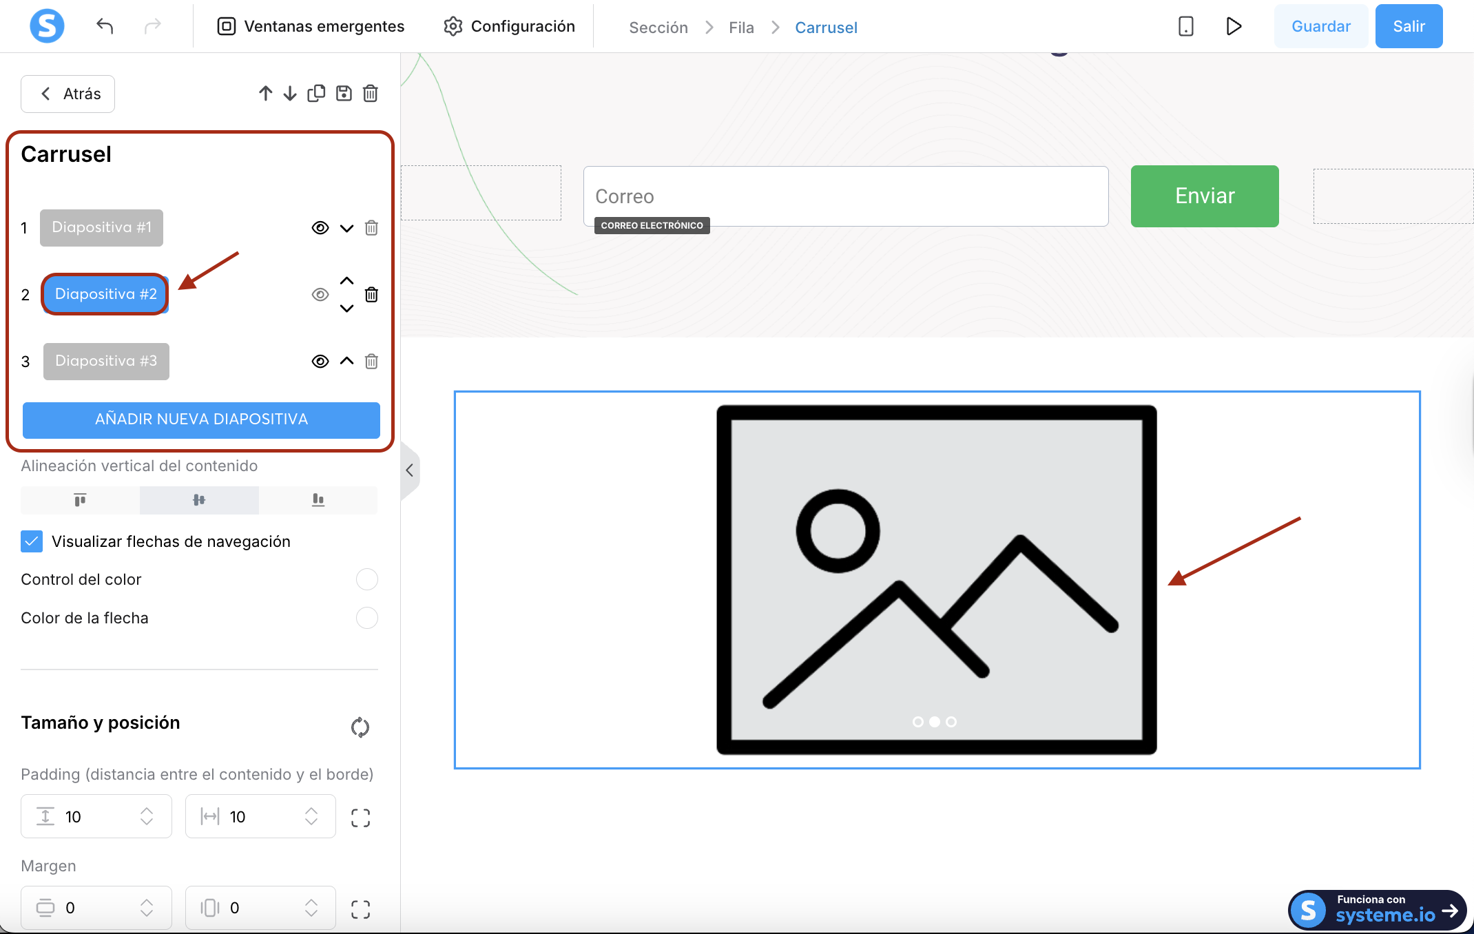
Task: Reset Tamaño y posición settings icon
Action: point(360,727)
